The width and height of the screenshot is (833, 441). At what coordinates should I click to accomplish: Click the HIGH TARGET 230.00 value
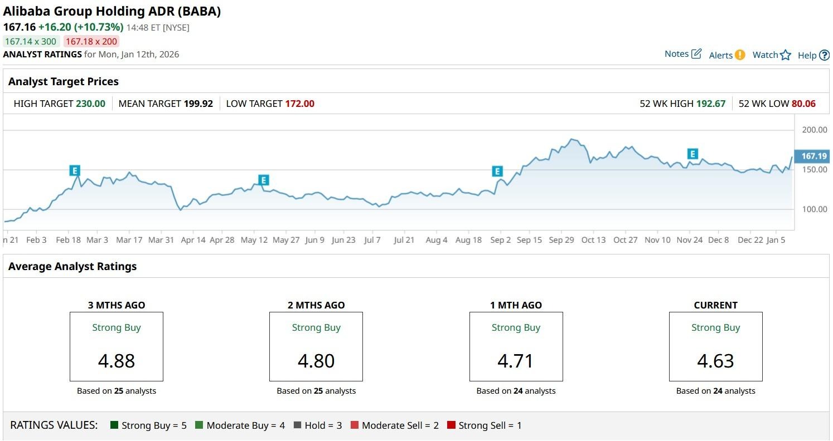tap(90, 104)
